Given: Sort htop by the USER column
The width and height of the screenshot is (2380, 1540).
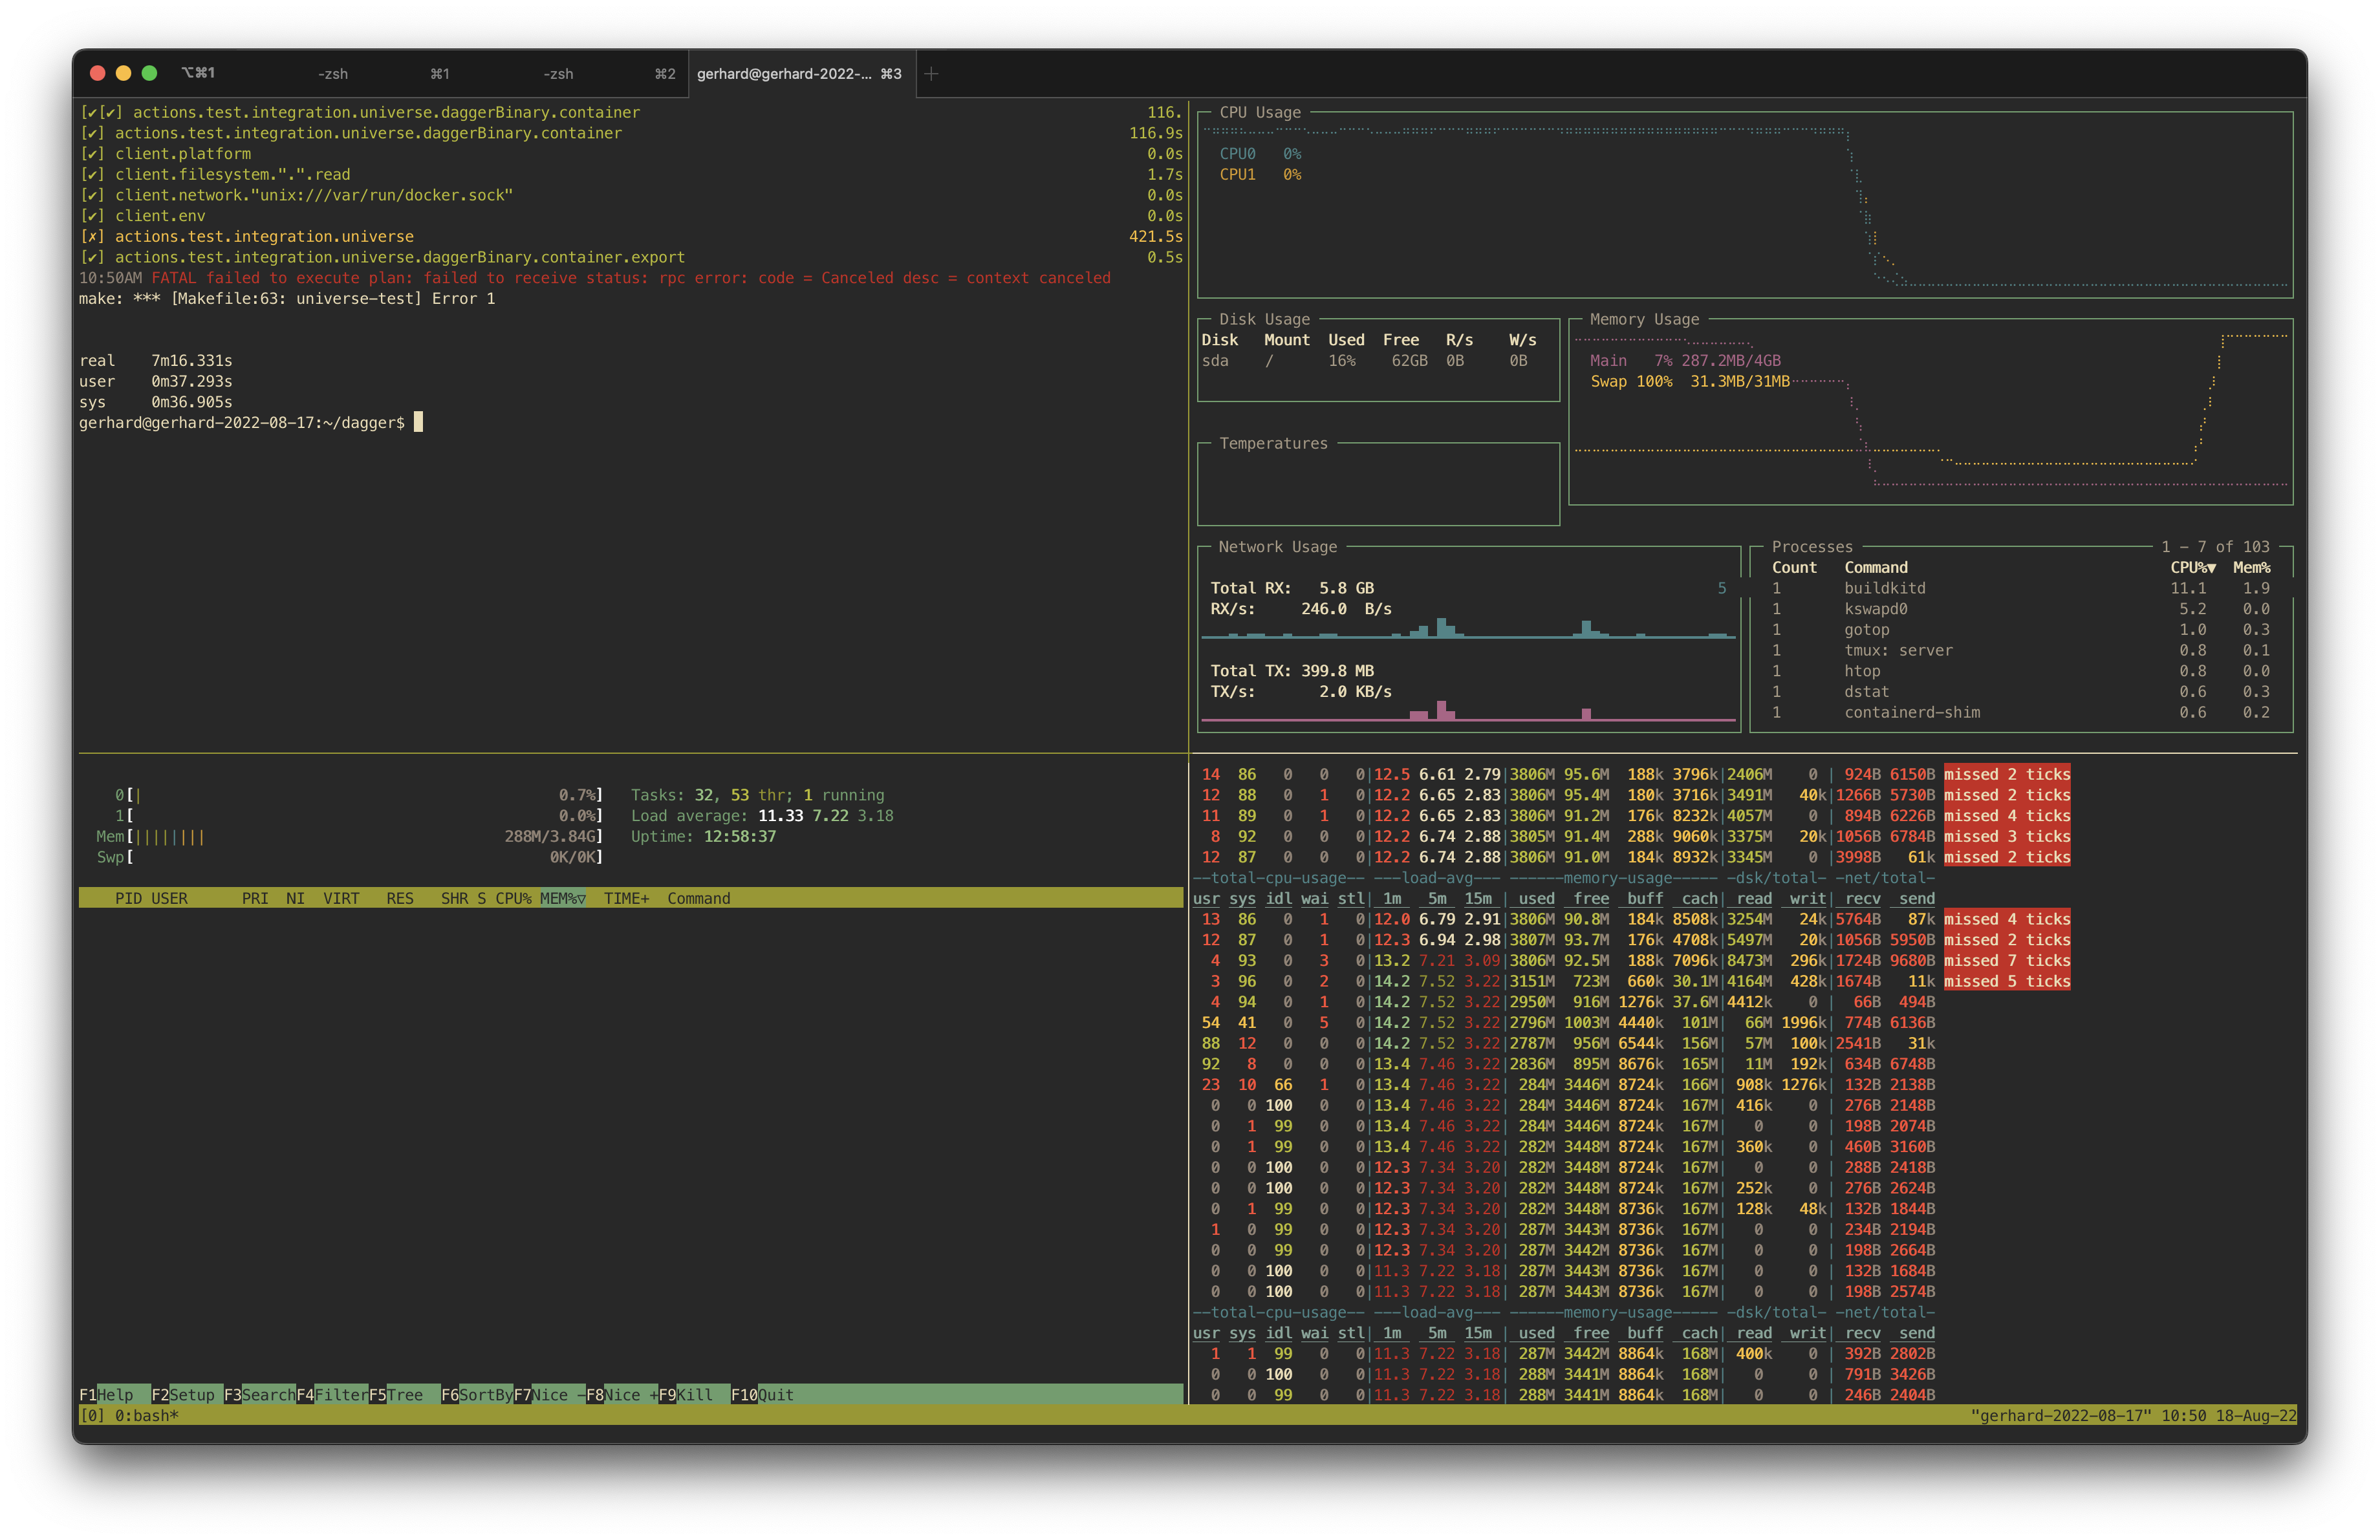Looking at the screenshot, I should (169, 899).
